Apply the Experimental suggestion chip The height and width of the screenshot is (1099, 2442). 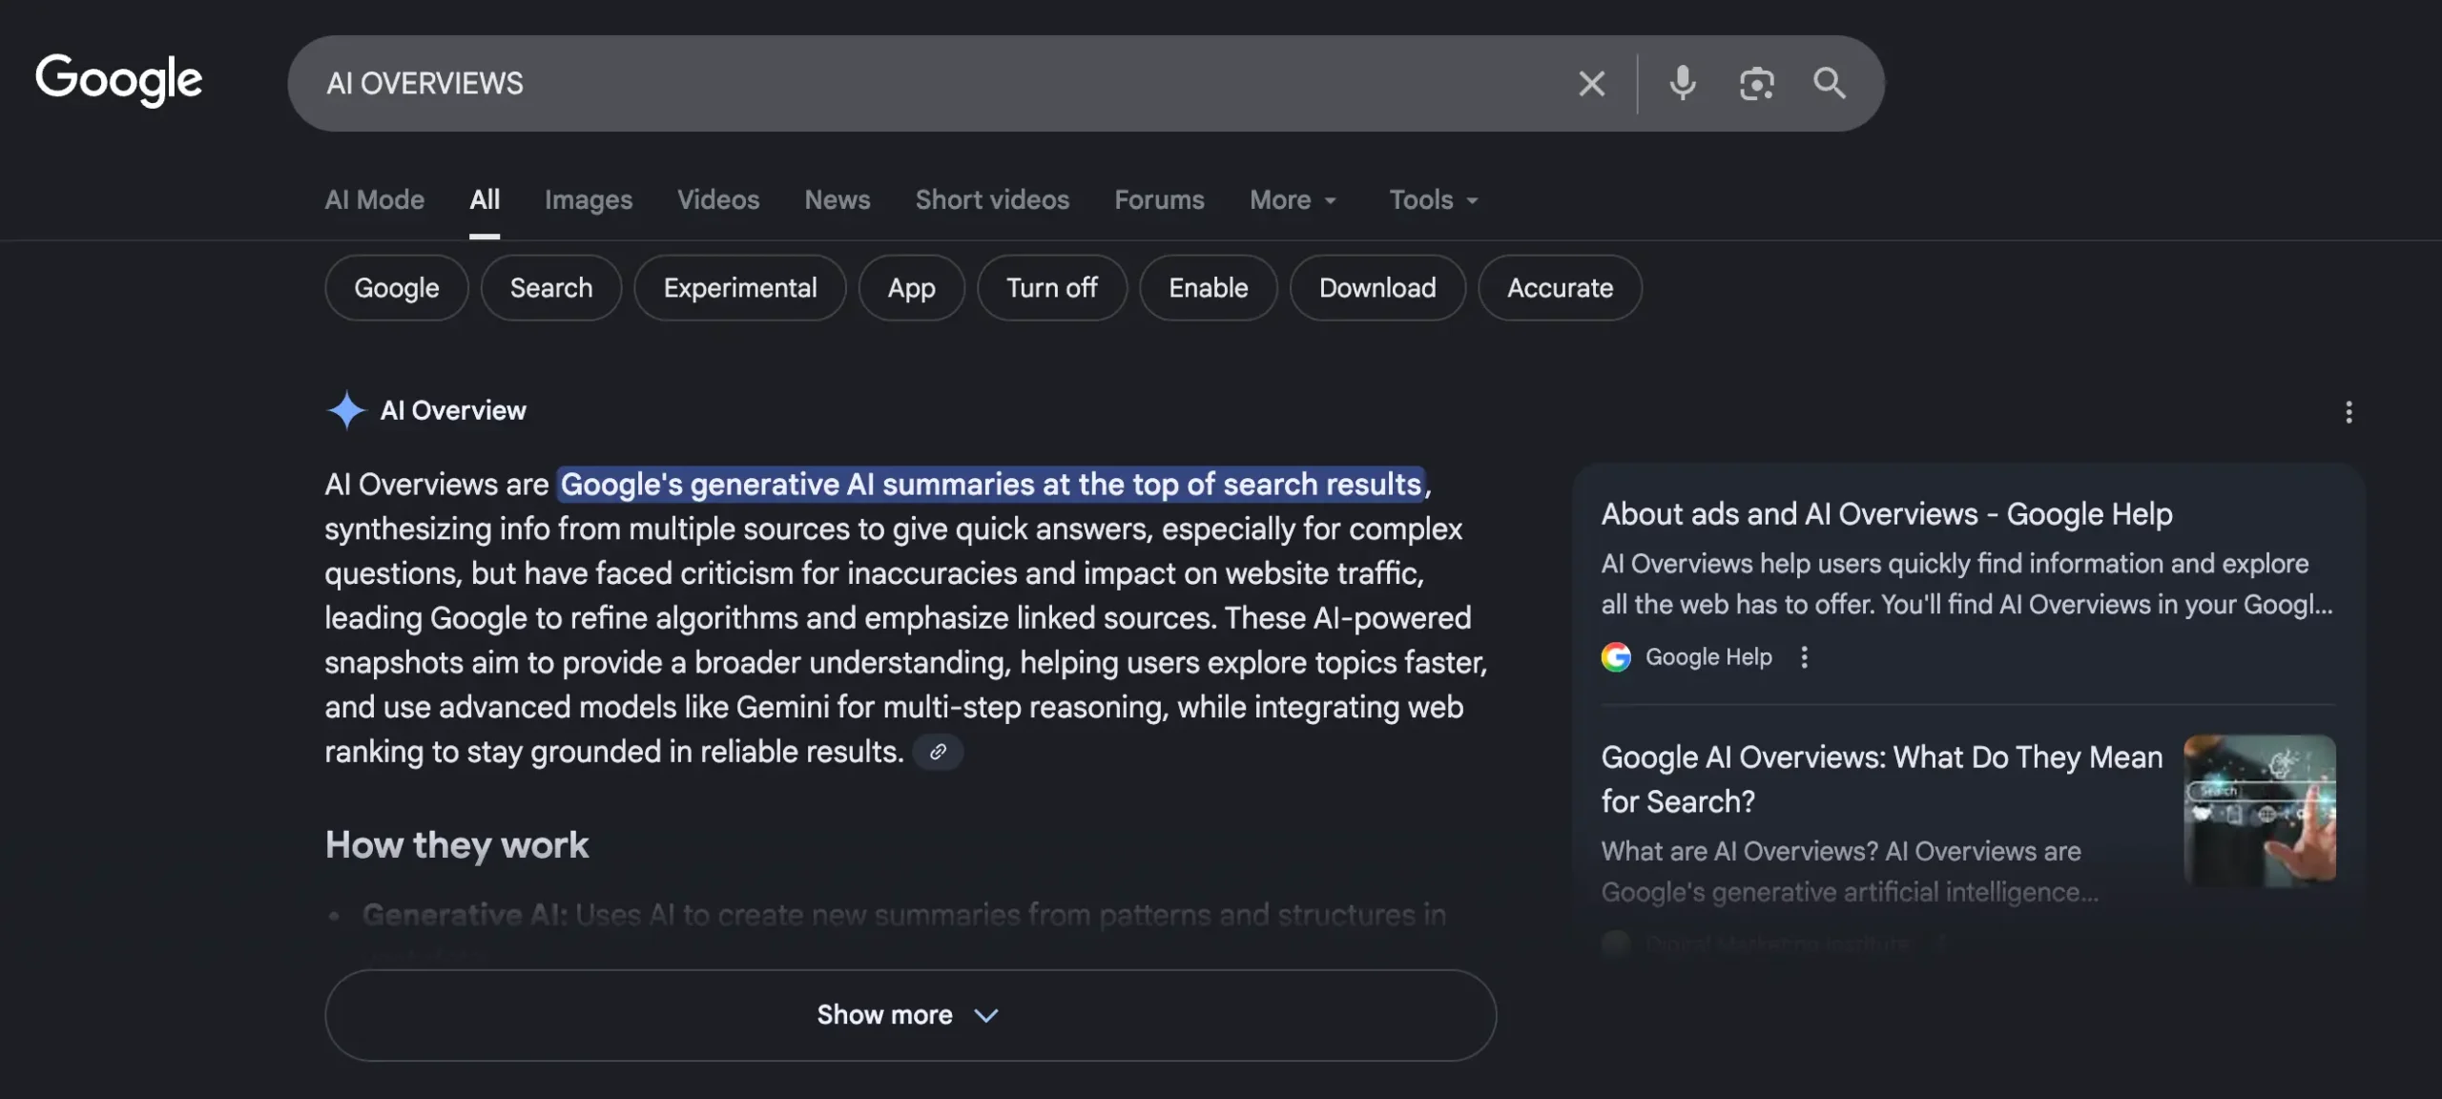point(740,287)
